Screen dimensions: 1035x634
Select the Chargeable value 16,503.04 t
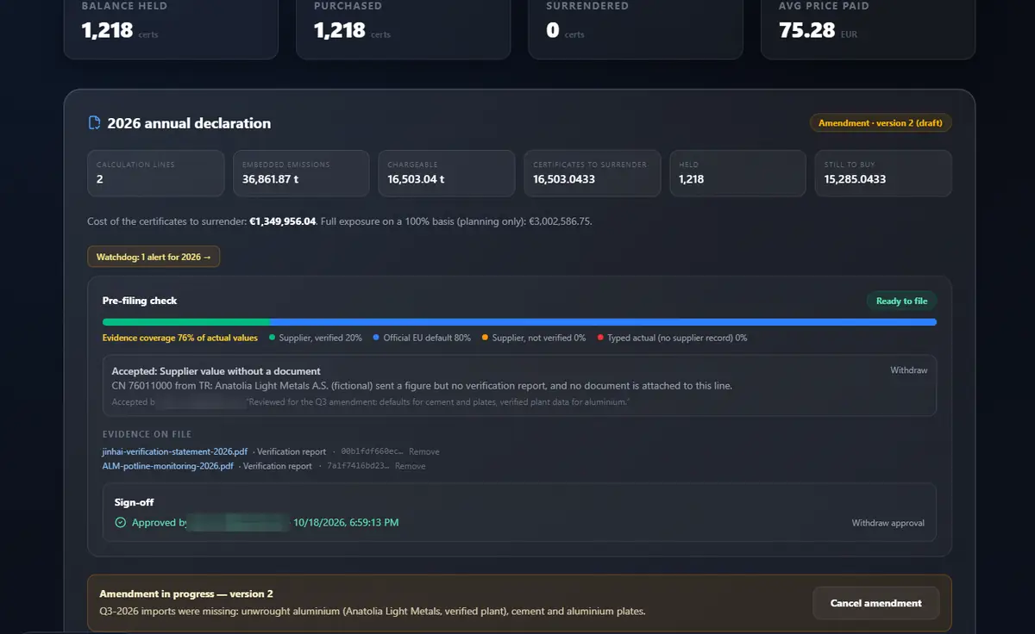pyautogui.click(x=416, y=179)
